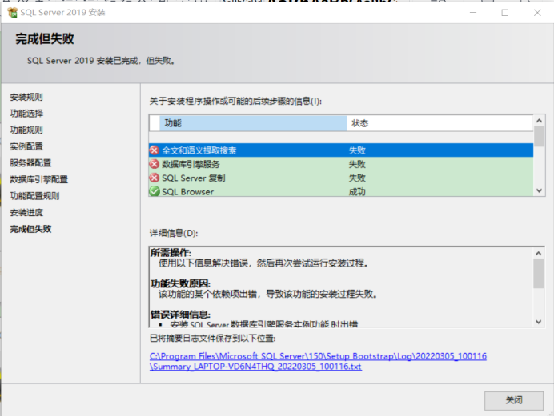Click the scroll up arrow of feature list
554x417 pixels.
[539, 121]
